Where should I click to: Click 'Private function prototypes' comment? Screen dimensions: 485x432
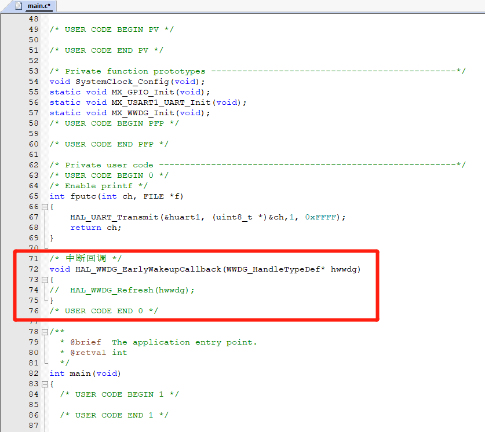coord(135,71)
